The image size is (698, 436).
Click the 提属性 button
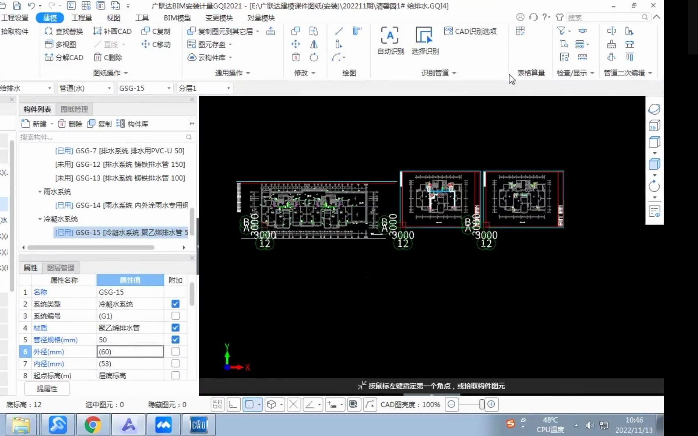click(x=47, y=389)
